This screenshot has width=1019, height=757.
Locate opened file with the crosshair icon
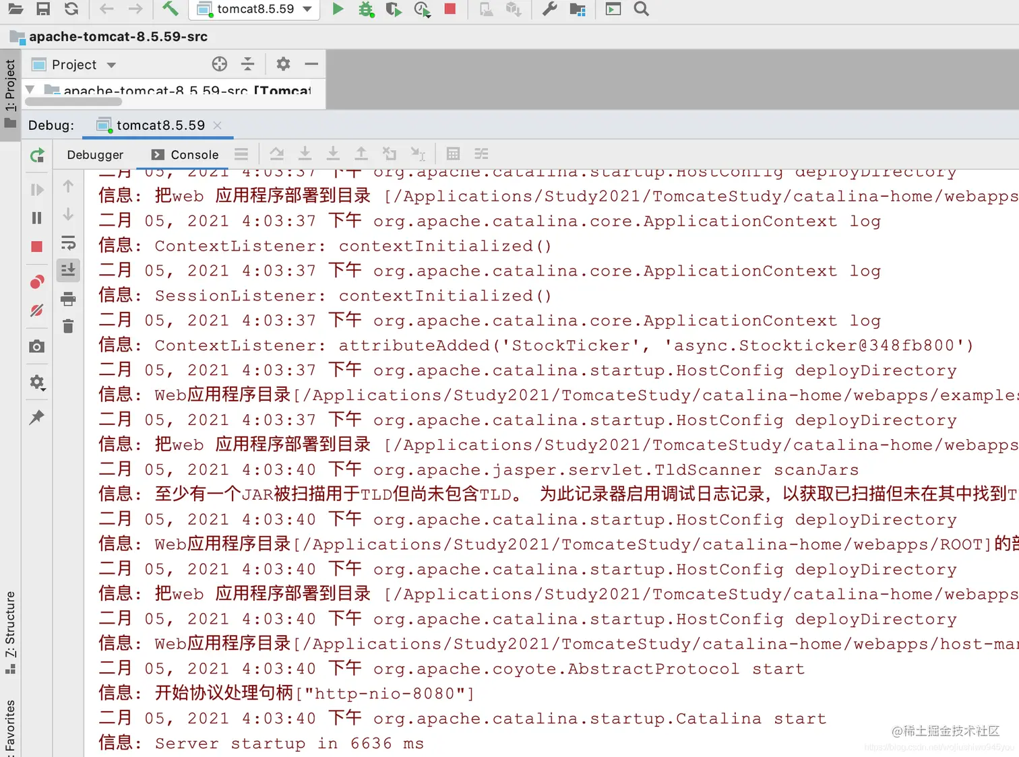(220, 64)
